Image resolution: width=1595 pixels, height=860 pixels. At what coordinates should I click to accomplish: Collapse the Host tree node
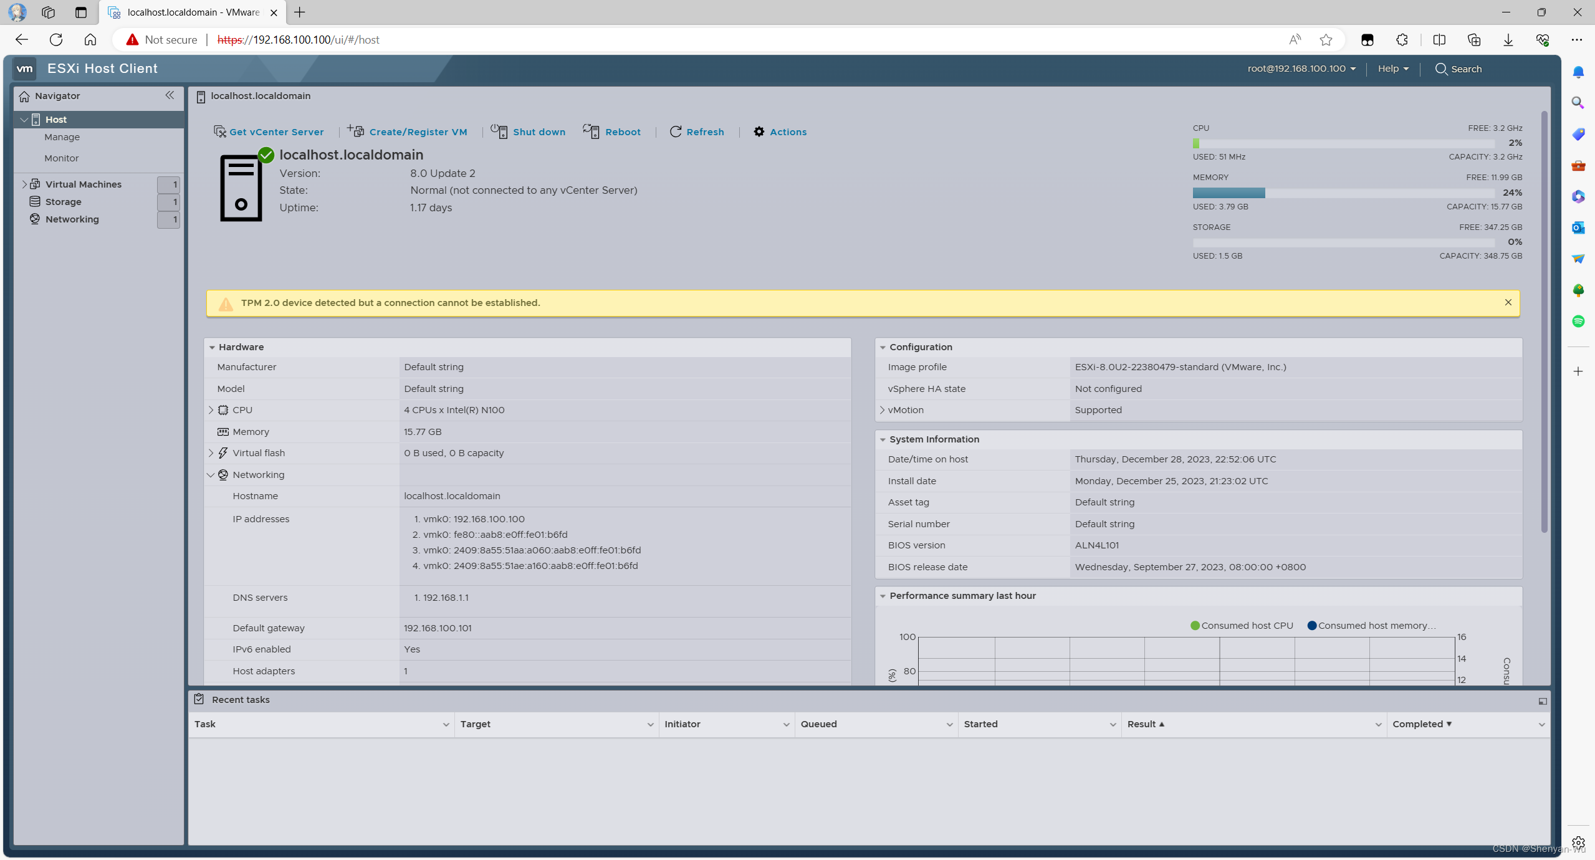[24, 119]
